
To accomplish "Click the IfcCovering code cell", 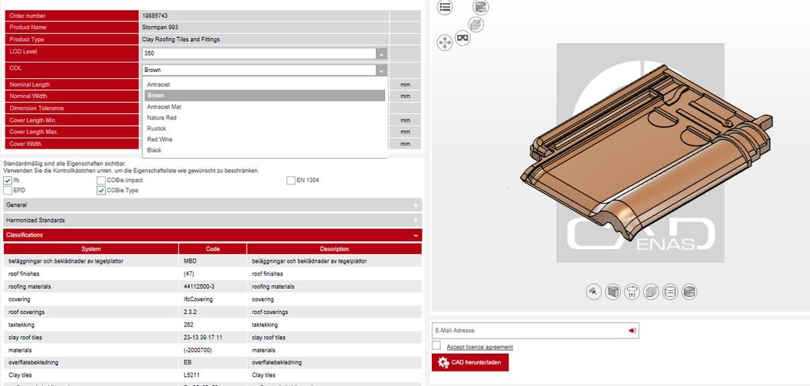I will point(198,300).
